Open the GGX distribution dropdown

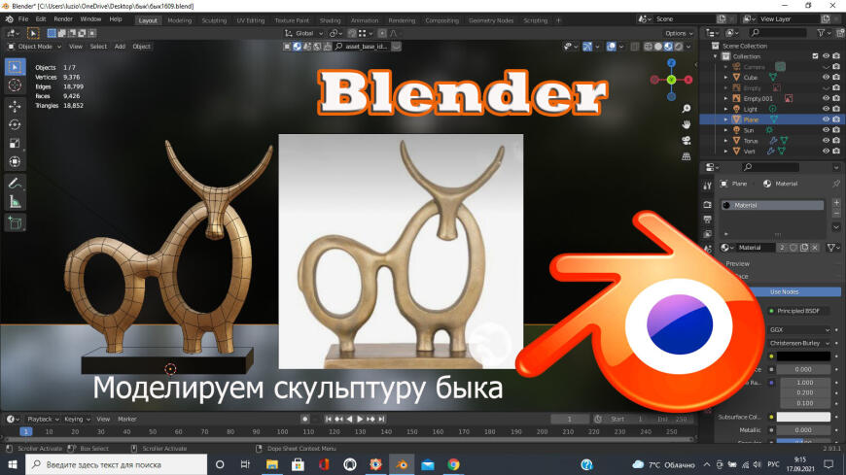(799, 329)
